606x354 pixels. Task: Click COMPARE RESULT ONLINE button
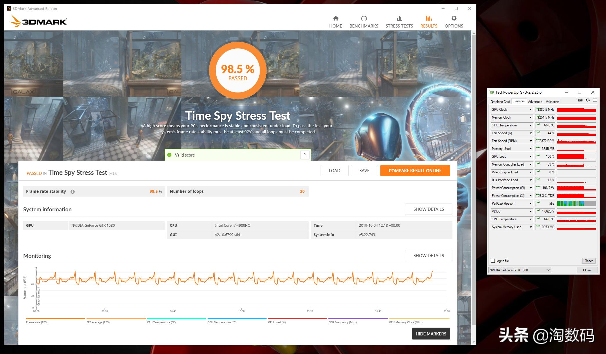click(x=415, y=170)
